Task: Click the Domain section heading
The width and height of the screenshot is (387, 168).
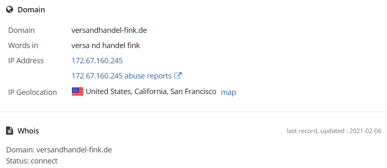Action: pyautogui.click(x=31, y=10)
